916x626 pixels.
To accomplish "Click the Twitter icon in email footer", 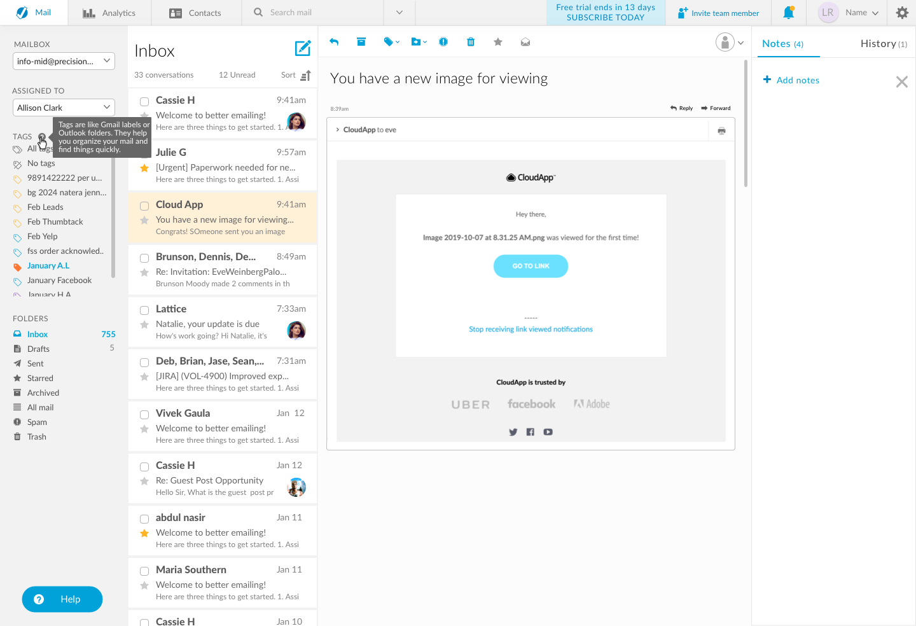I will 513,432.
